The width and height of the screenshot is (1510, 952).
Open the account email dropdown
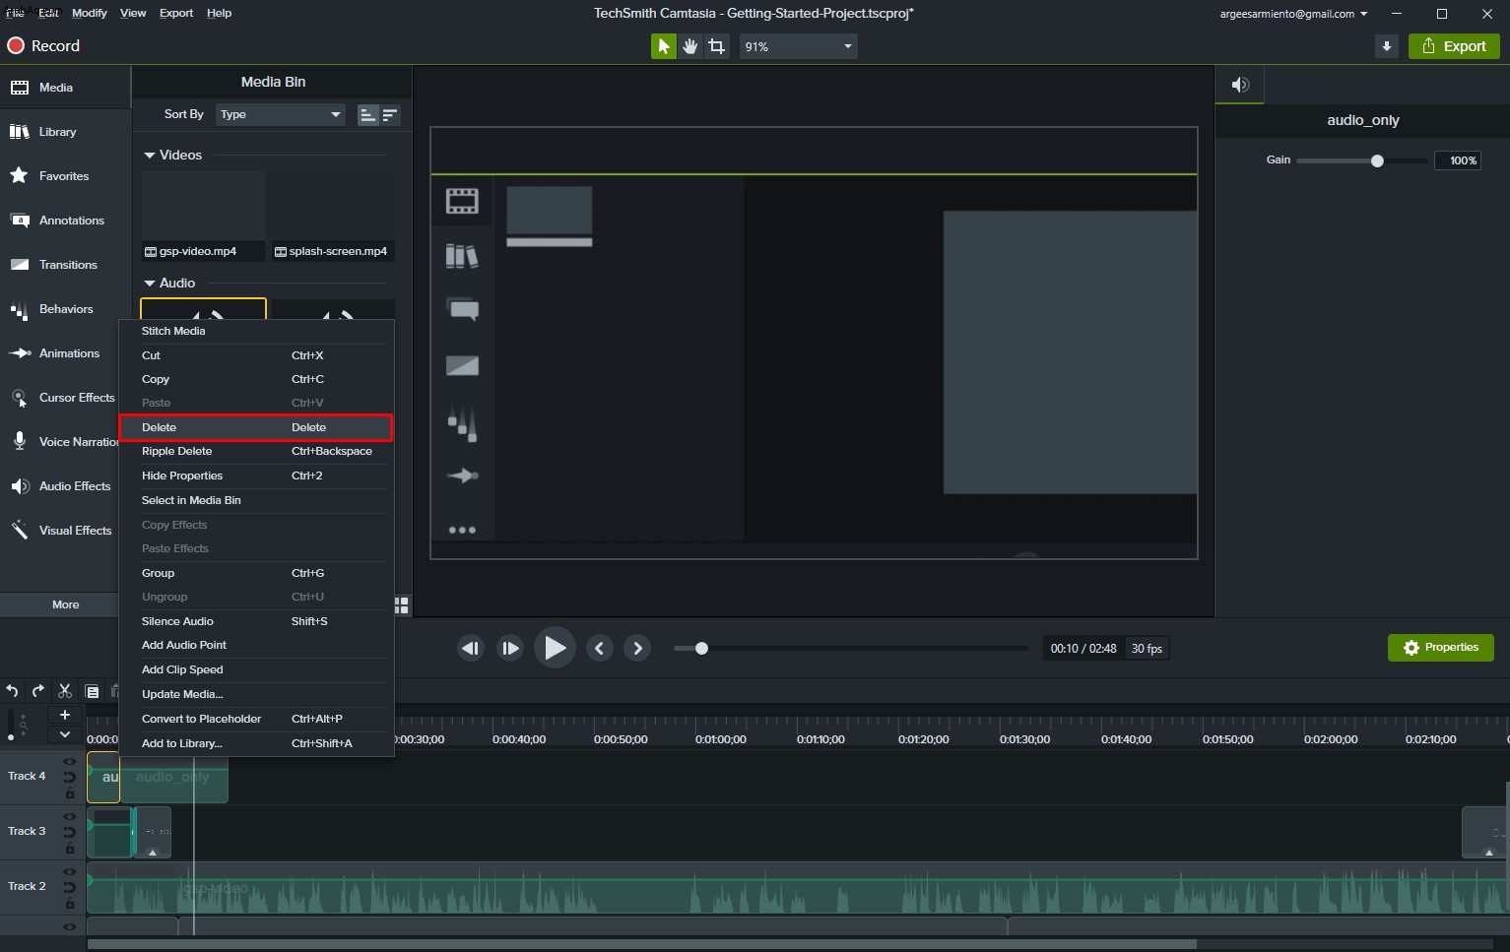click(x=1293, y=14)
